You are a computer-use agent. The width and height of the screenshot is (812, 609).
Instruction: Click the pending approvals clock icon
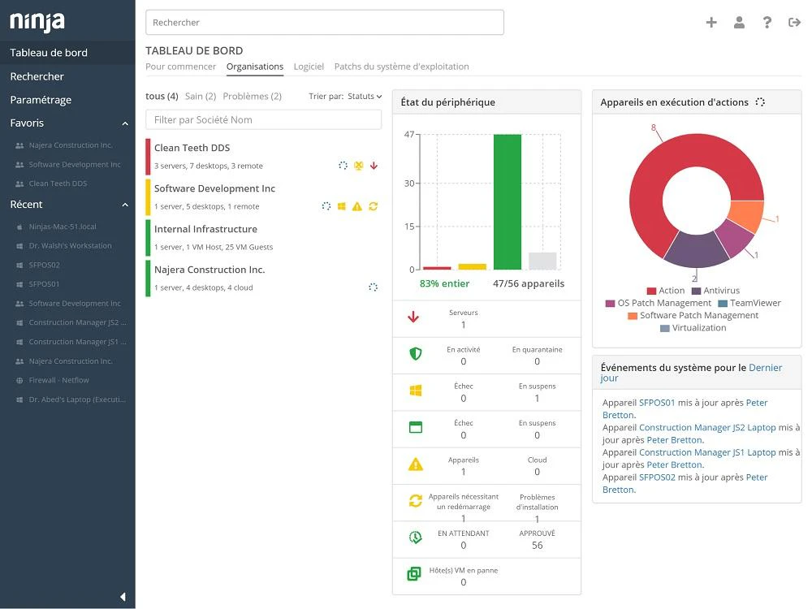(x=415, y=538)
